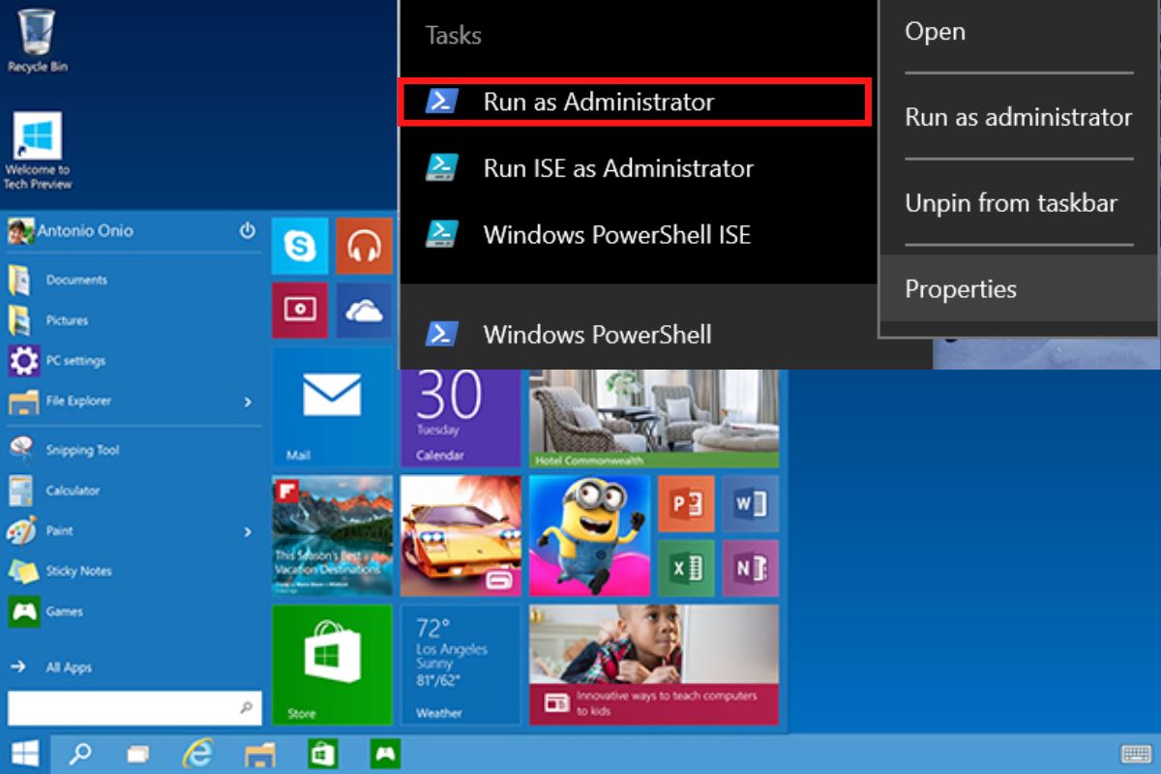Screen dimensions: 1161x774
Task: Open Search from the taskbar magnifier
Action: point(81,753)
